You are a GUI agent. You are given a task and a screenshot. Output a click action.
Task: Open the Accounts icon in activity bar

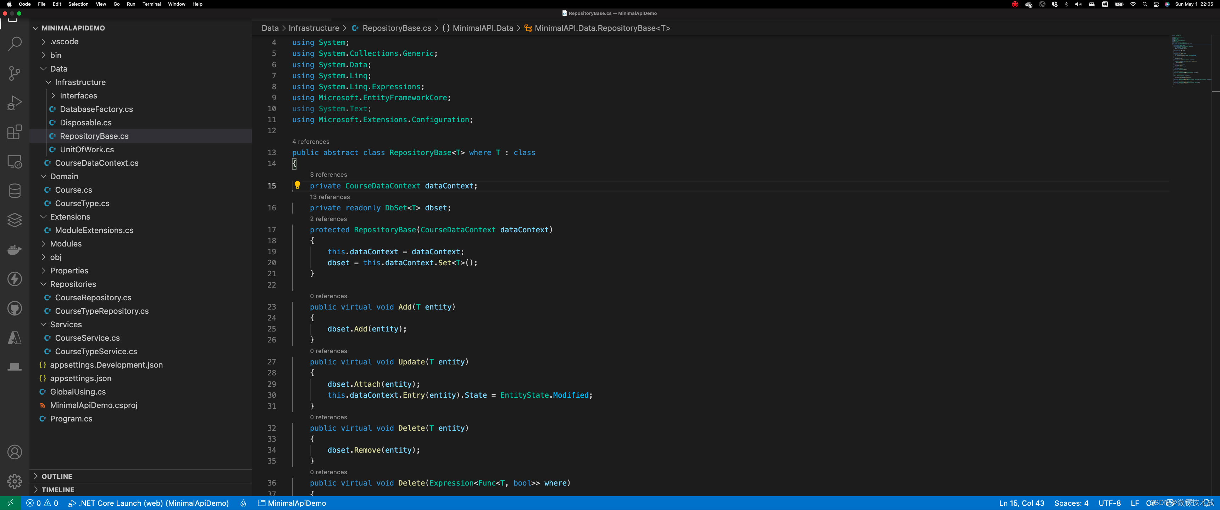click(x=15, y=452)
